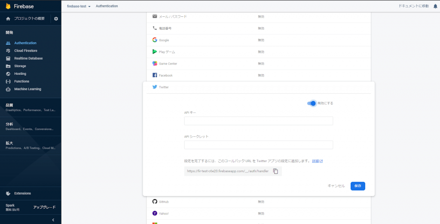Click the Storage folder icon
Screen dimensions: 440x224
click(x=8, y=66)
